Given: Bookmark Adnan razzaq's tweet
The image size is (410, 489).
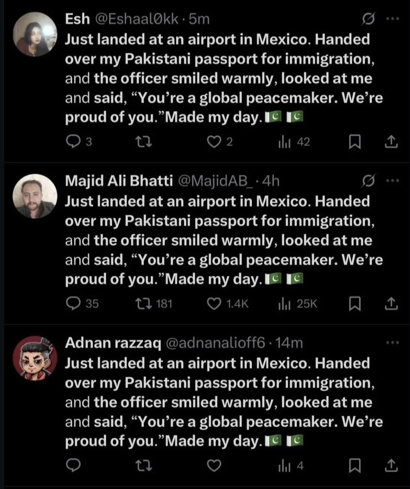Looking at the screenshot, I should (354, 466).
